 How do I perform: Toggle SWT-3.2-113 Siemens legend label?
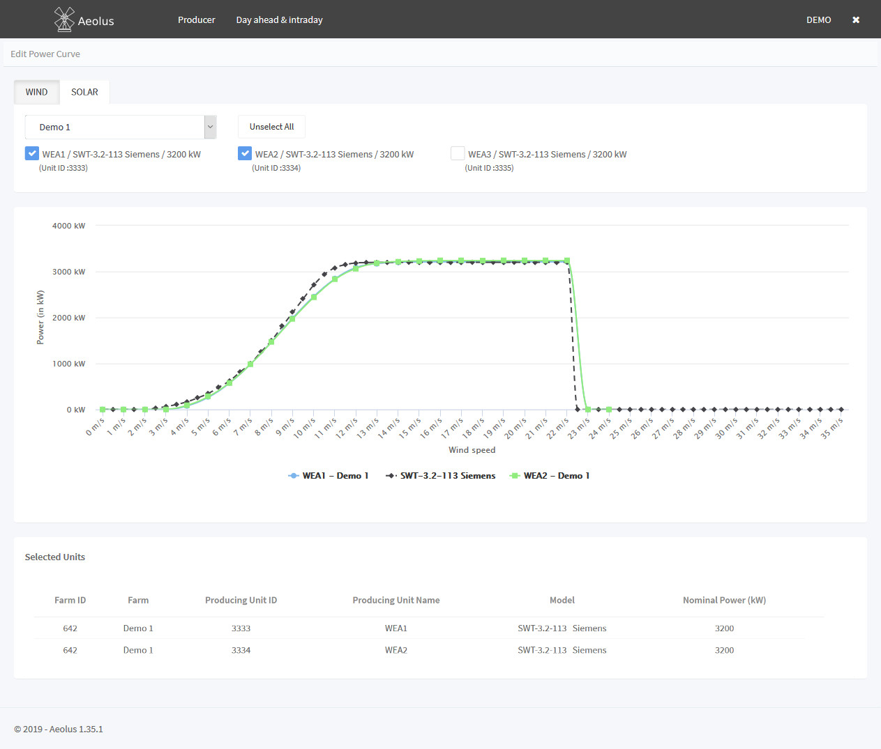click(x=448, y=476)
